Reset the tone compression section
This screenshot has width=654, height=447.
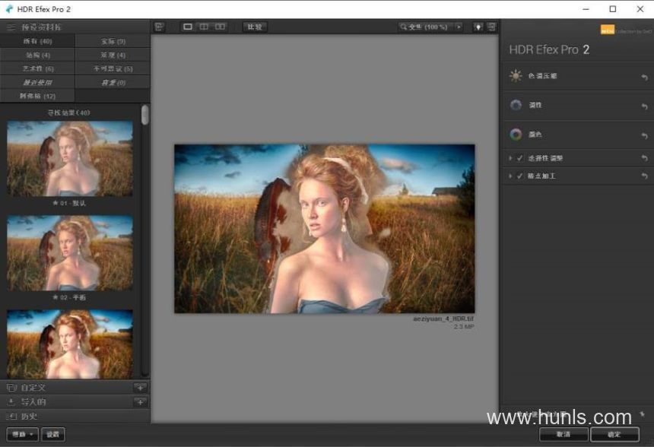[644, 77]
